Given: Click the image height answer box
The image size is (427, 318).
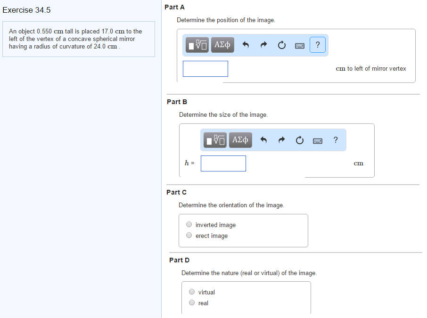Looking at the screenshot, I should click(x=223, y=163).
